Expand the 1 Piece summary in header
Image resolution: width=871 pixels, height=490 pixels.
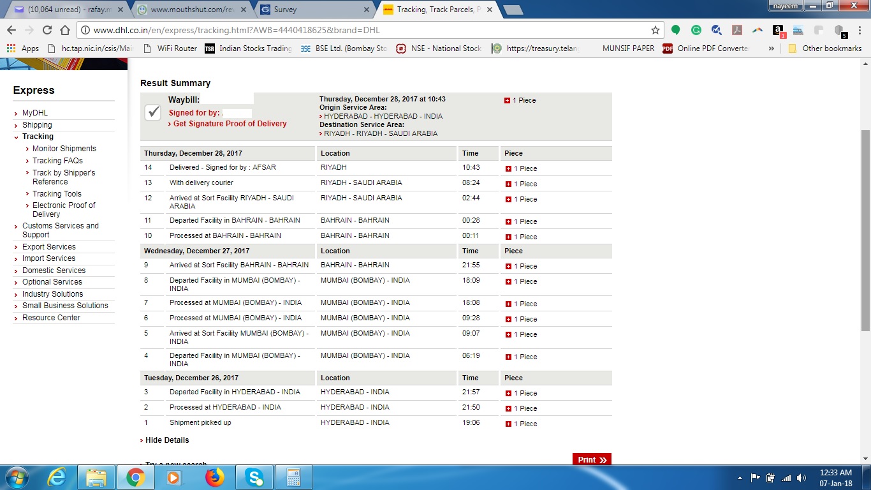point(508,101)
